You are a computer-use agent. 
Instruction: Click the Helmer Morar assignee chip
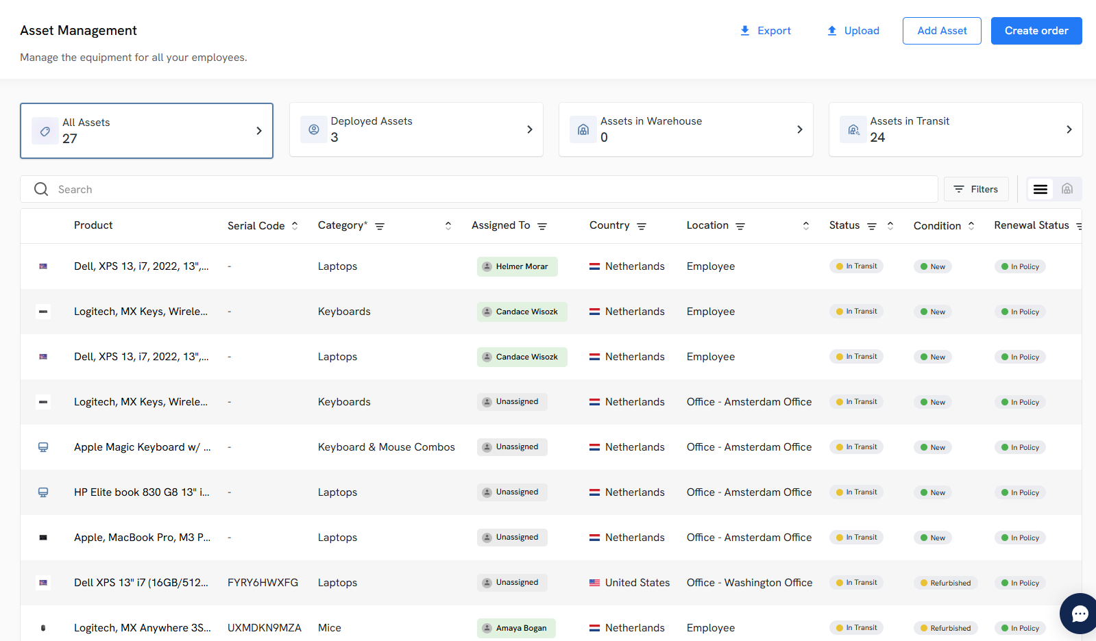click(x=517, y=266)
